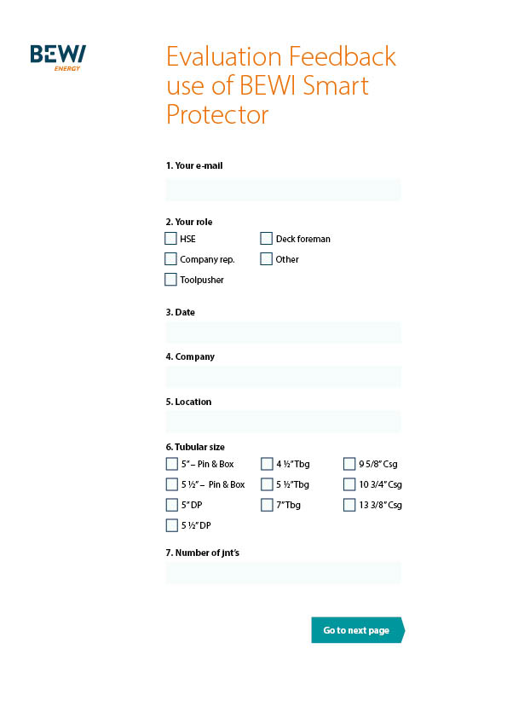Tick the 5 ½" – Pin & Box checkbox
507x718 pixels.
pyautogui.click(x=172, y=484)
